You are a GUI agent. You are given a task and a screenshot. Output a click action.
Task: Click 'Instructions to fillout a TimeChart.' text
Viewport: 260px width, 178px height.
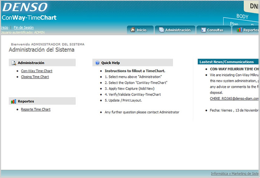pos(135,71)
